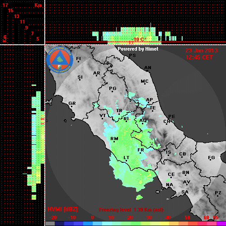Click the Protezione Civile Regione Abruzzo logo
The height and width of the screenshot is (226, 226).
[60, 60]
